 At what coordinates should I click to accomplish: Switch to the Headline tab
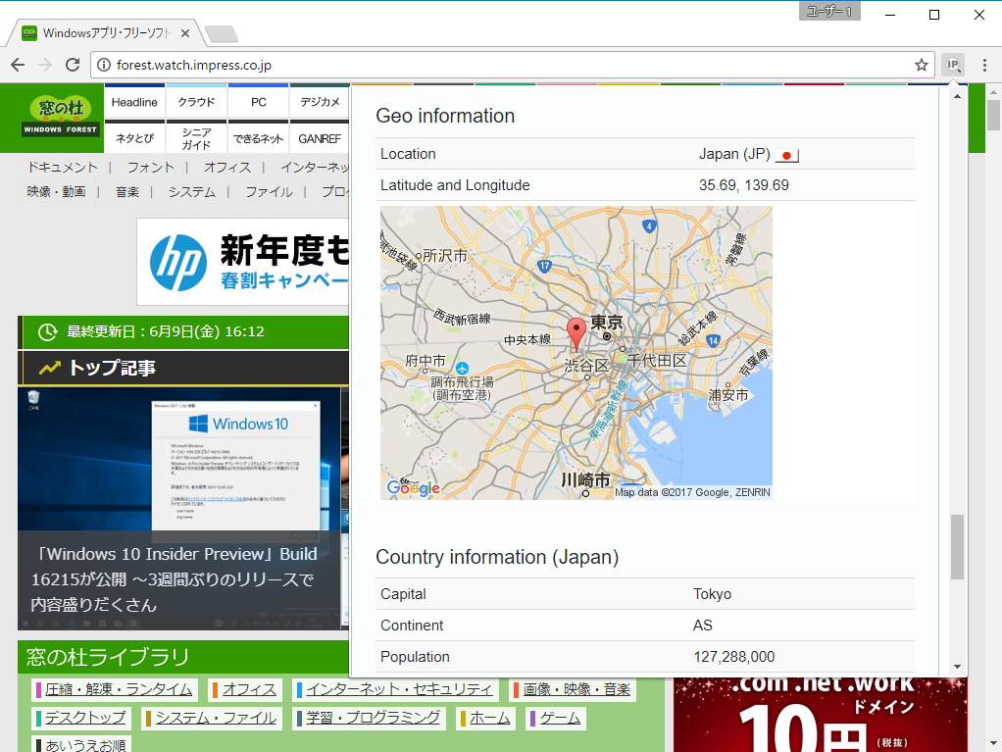(x=134, y=101)
